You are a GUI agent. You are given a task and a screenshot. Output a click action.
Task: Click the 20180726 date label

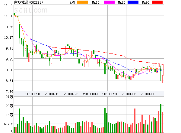[x=71, y=94]
